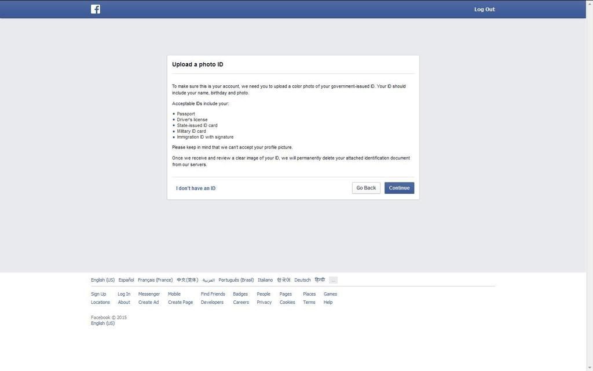This screenshot has width=593, height=371.
Task: Click the profile picture warning sentence
Action: pos(233,147)
